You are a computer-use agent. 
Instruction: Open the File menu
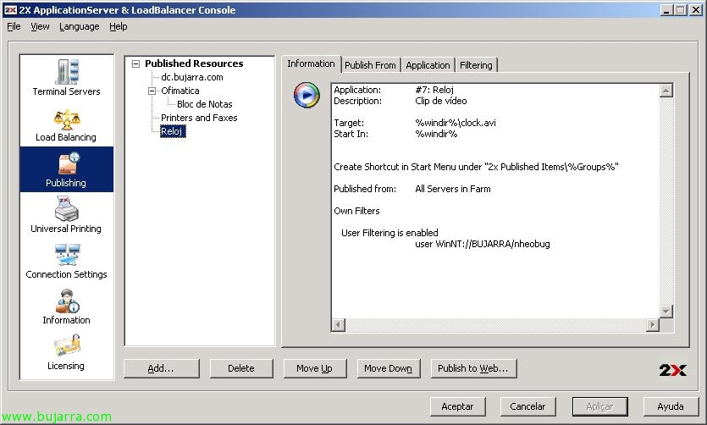click(x=14, y=26)
